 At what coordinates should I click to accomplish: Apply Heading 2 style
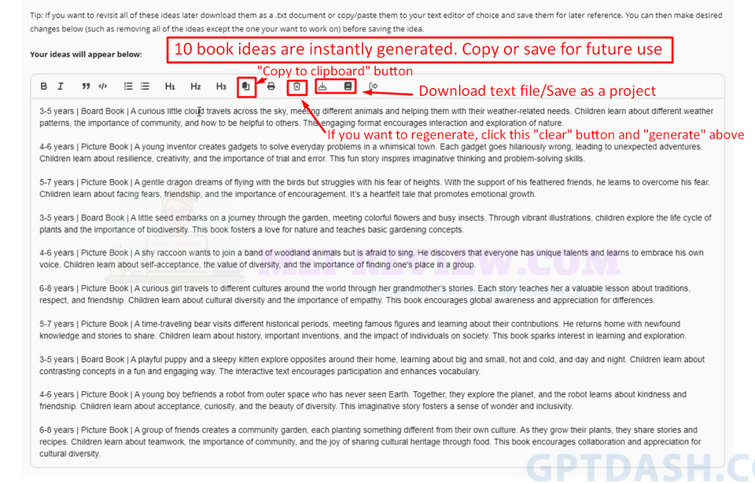click(196, 86)
